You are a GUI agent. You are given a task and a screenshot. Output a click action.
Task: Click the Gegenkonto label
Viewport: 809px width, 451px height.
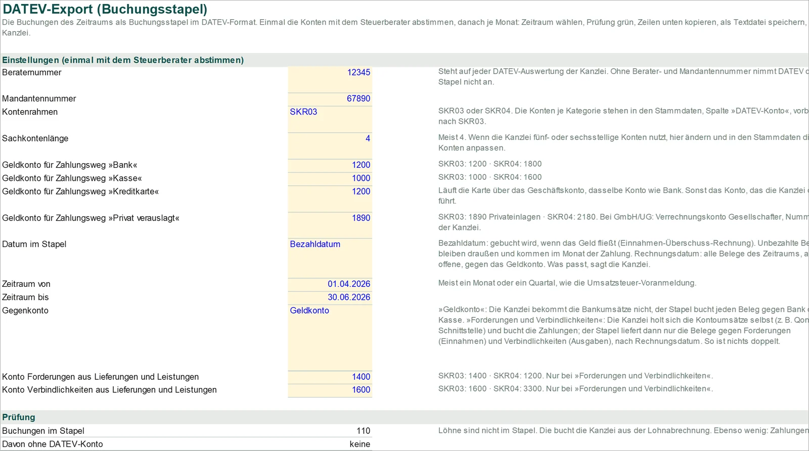click(x=25, y=311)
